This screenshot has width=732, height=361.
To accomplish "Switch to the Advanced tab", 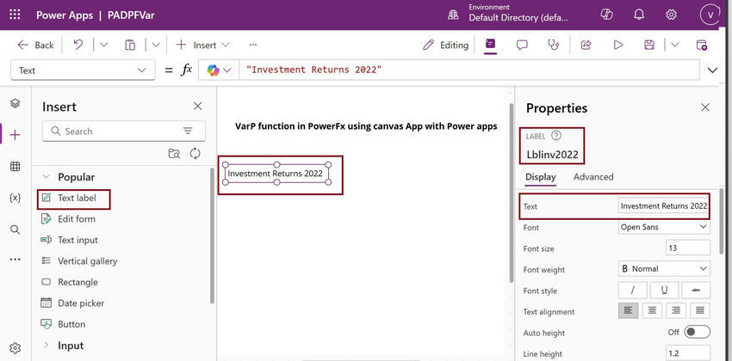I will [593, 177].
